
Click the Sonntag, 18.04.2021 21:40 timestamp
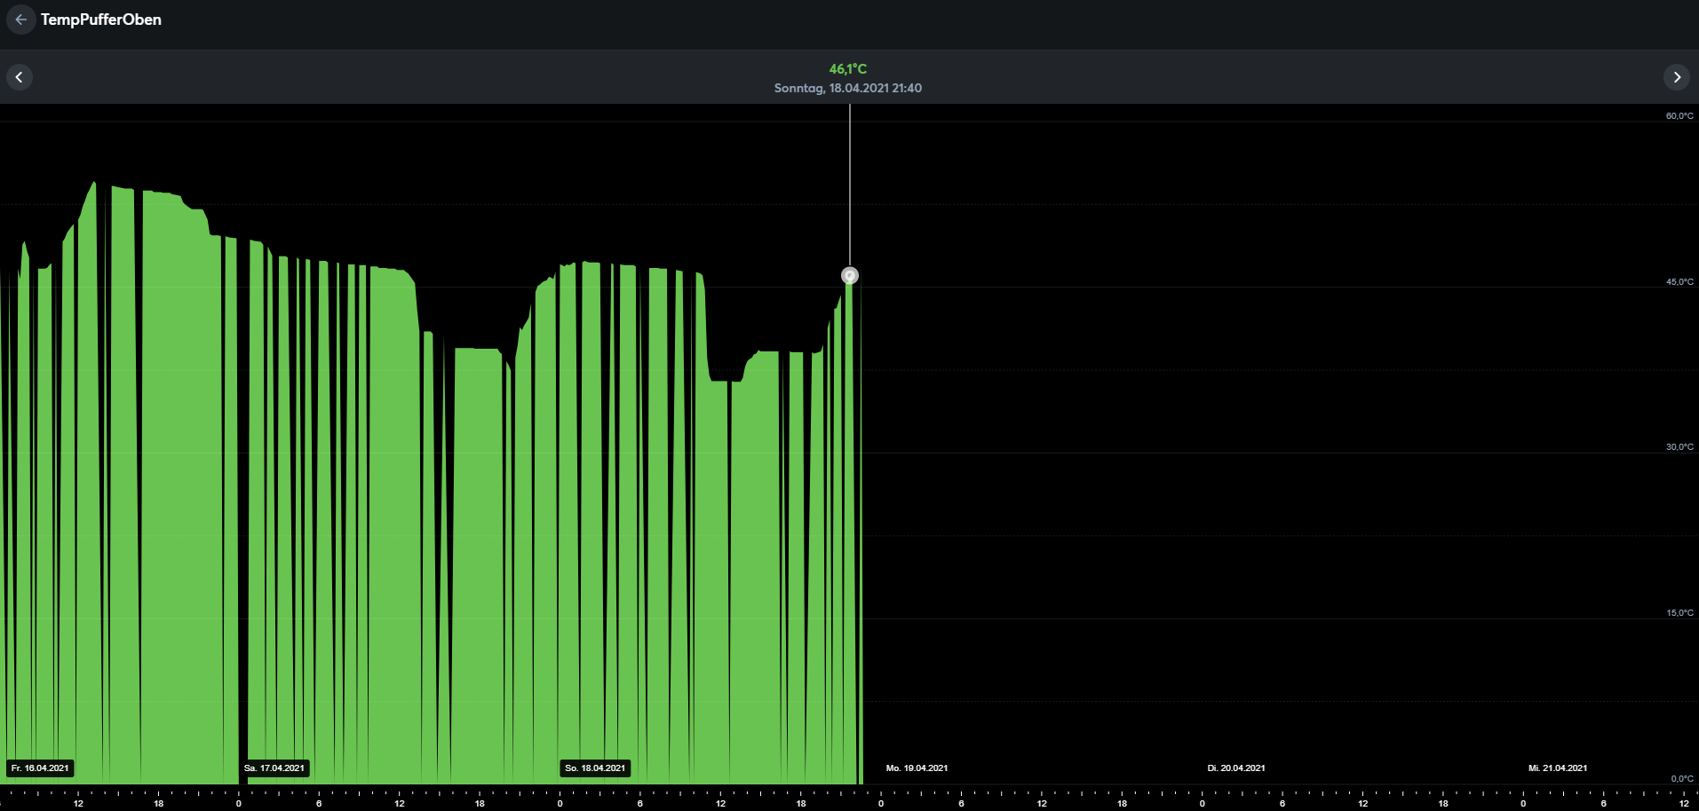tap(847, 88)
